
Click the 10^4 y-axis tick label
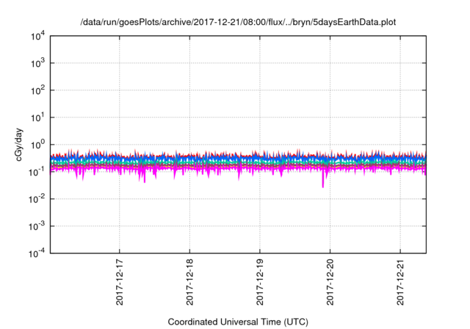coord(38,36)
